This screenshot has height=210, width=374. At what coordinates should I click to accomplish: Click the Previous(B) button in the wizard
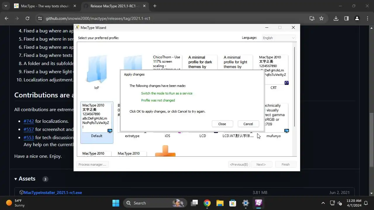[239, 164]
